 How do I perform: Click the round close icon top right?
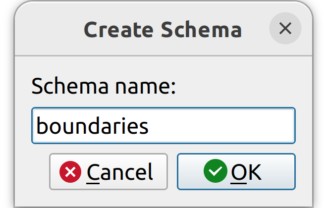point(285,29)
